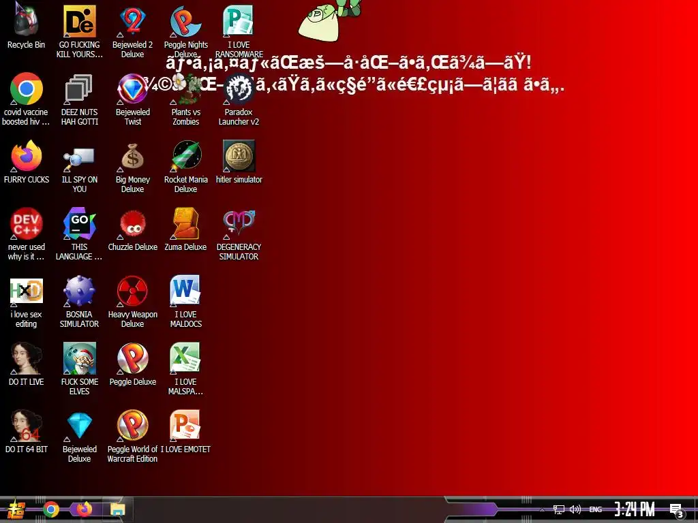Viewport: 698px width, 523px height.
Task: Open Peggle World of Warcraft Edition
Action: point(132,436)
